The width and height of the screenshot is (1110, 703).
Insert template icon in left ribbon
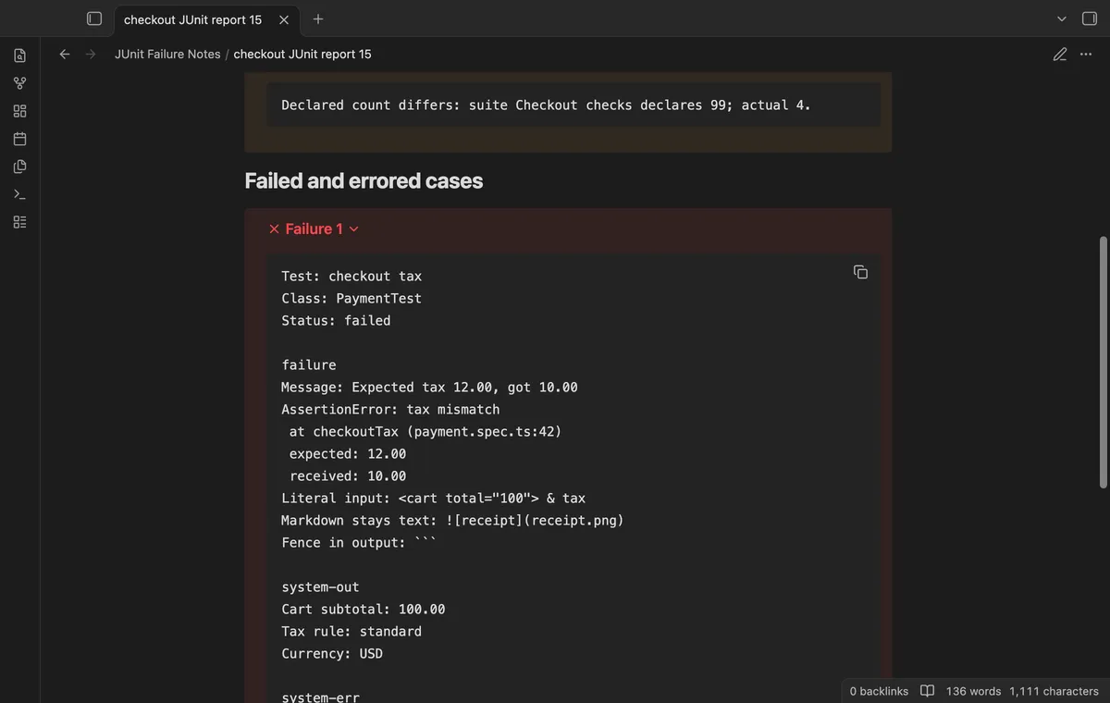coord(19,166)
